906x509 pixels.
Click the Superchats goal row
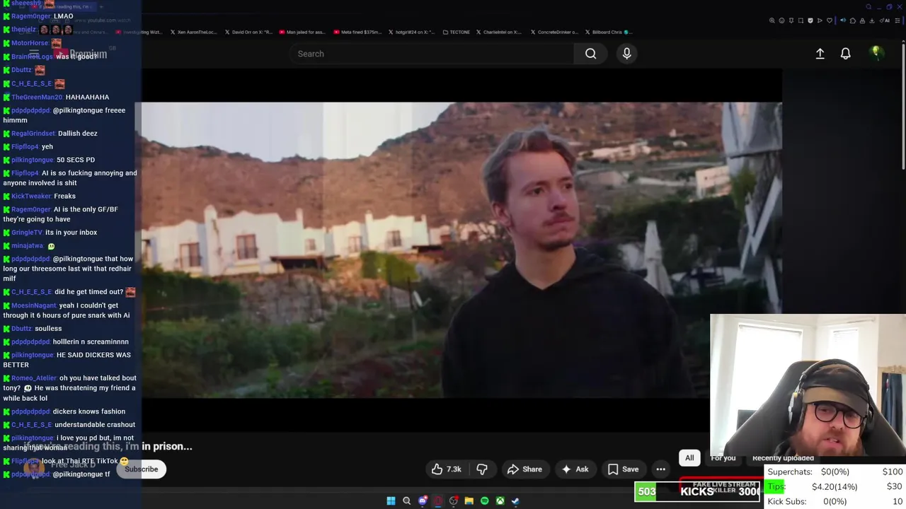coord(835,472)
